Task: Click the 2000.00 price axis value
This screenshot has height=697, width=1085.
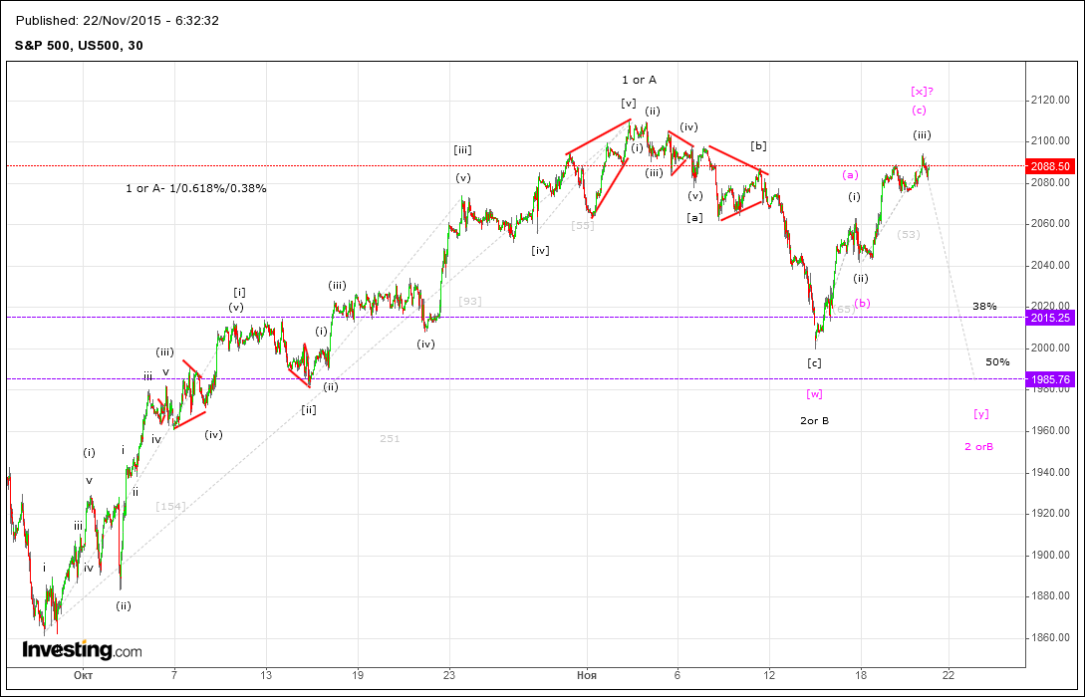Action: click(1051, 348)
